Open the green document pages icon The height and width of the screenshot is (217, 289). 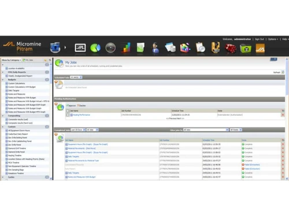(140, 47)
